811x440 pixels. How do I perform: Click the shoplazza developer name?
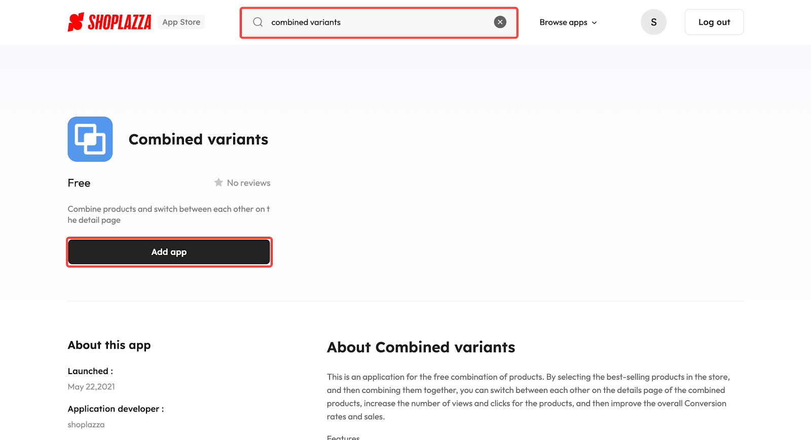pyautogui.click(x=86, y=425)
